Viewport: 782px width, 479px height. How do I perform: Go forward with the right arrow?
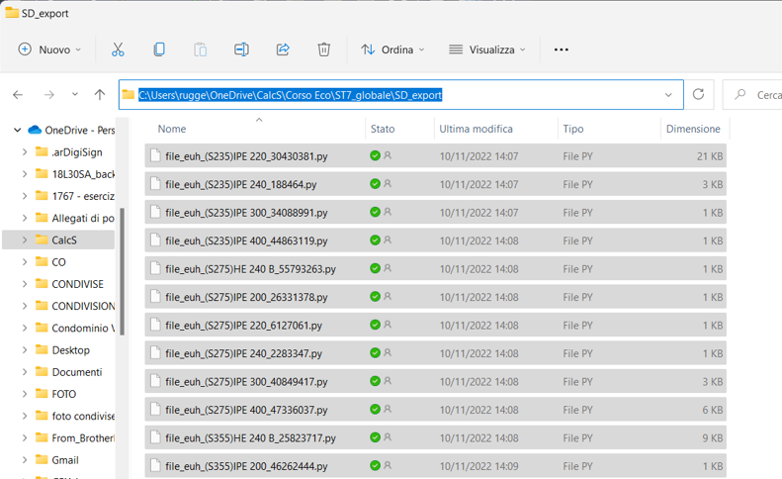(48, 94)
